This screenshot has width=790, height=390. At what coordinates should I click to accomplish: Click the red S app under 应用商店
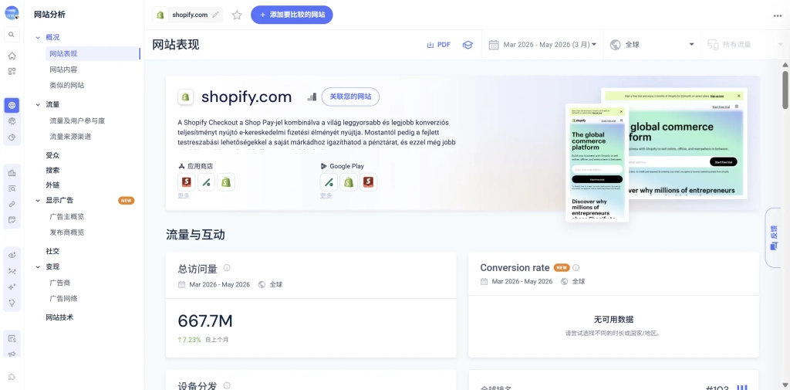(x=187, y=182)
